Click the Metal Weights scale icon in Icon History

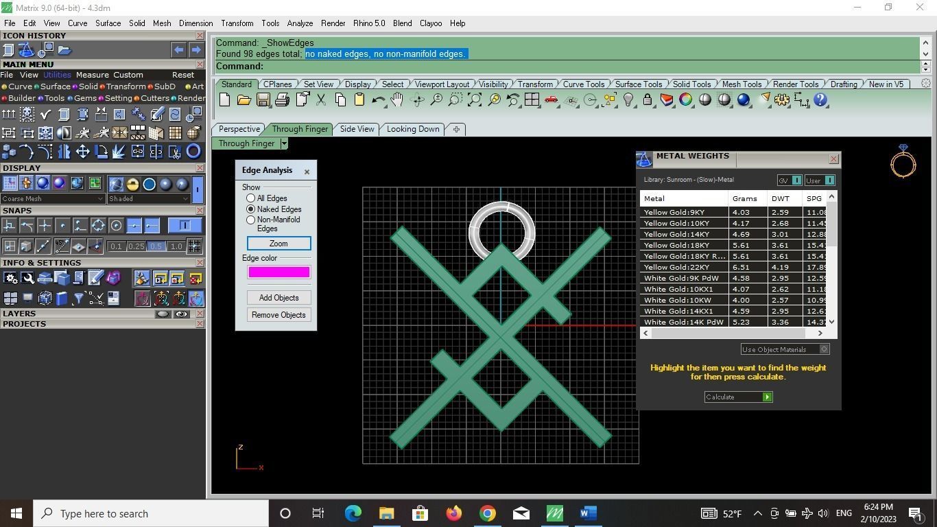point(27,50)
